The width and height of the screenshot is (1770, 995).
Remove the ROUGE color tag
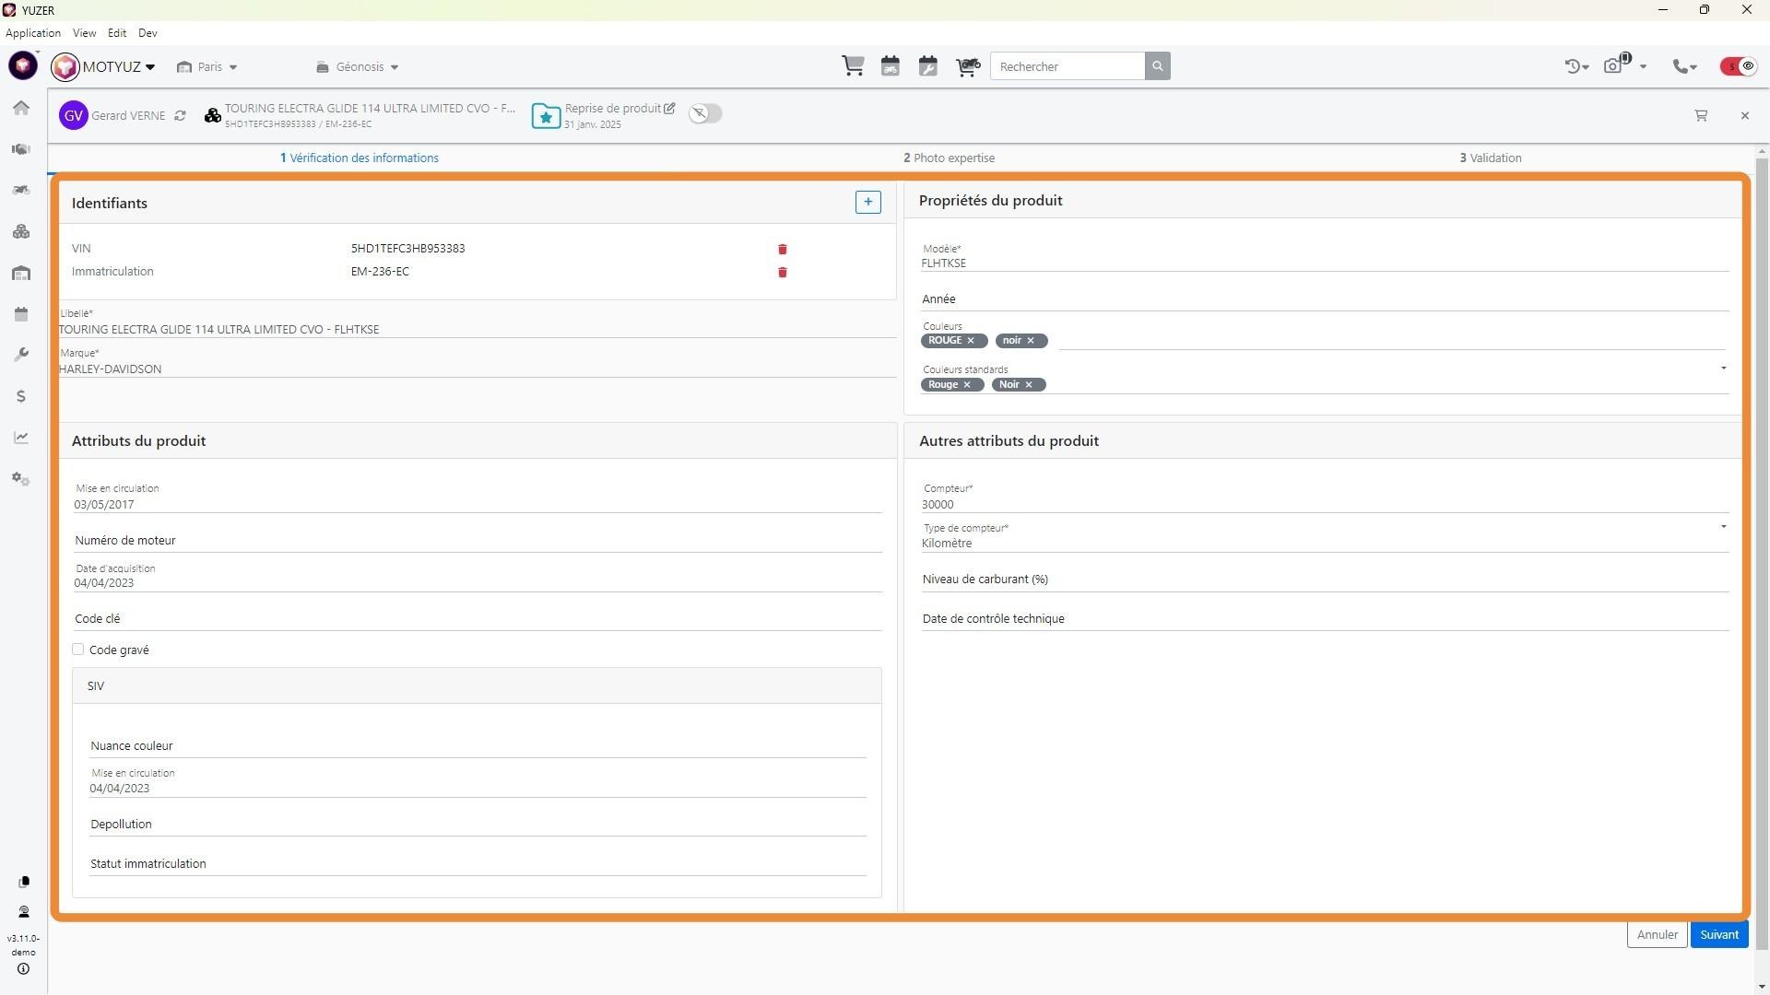coord(971,341)
